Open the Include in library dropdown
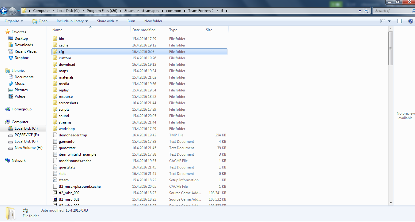The height and width of the screenshot is (222, 415). tap(72, 21)
